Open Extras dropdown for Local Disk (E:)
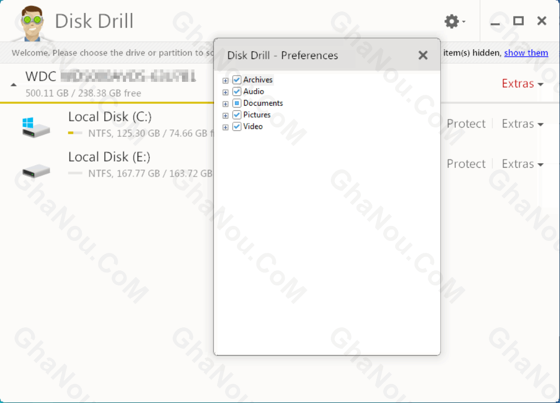The image size is (560, 403). pyautogui.click(x=523, y=164)
